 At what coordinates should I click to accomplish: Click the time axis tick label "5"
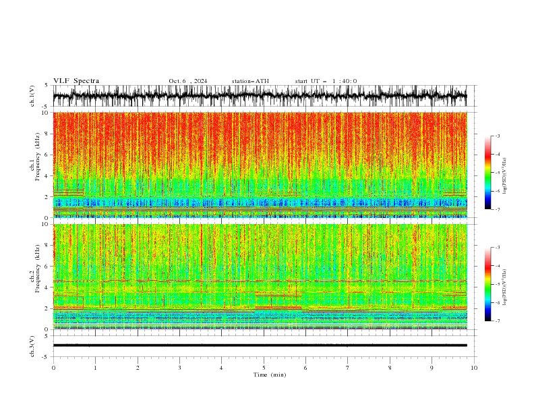[x=264, y=368]
